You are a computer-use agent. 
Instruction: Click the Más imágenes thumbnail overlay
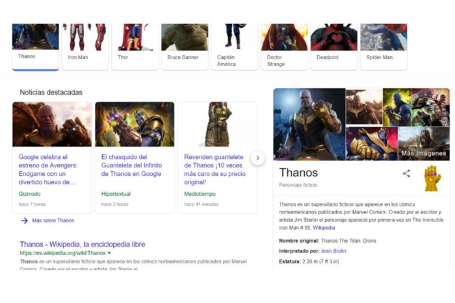(x=424, y=144)
